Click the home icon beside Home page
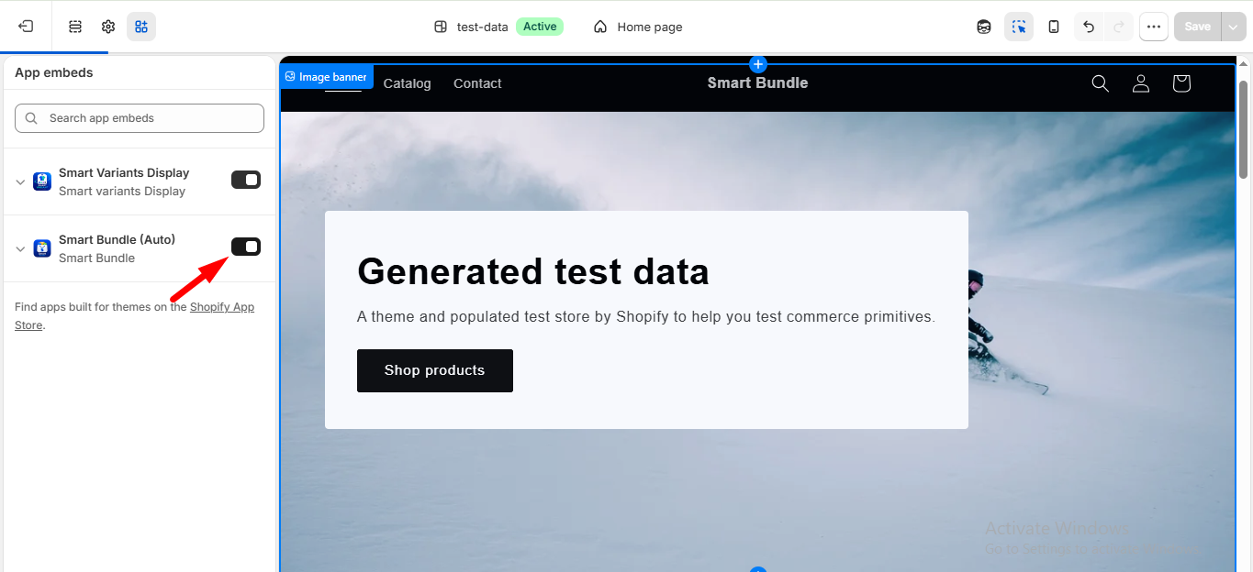 [x=600, y=27]
